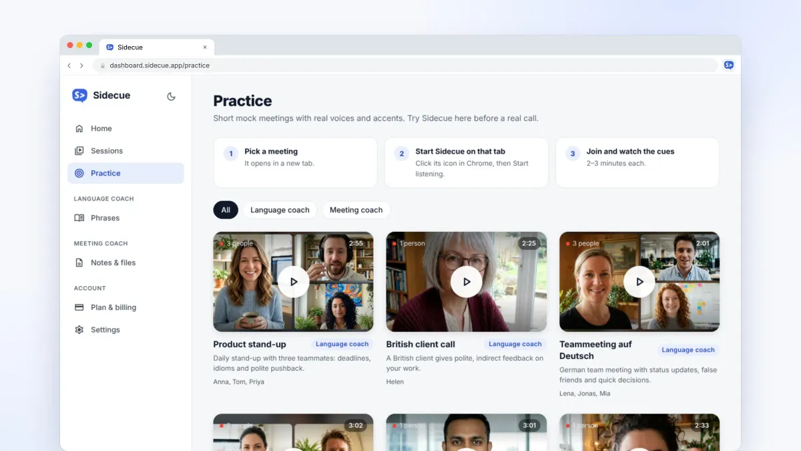Select the Sidecue browser tab
The image size is (801, 451).
click(157, 47)
